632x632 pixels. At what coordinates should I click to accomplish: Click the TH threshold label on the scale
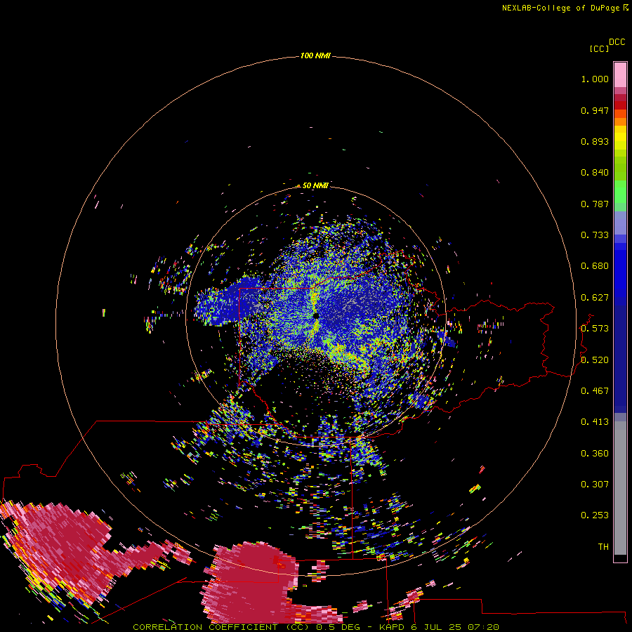click(x=603, y=547)
